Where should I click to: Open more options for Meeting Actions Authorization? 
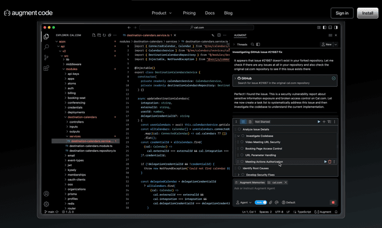click(334, 162)
